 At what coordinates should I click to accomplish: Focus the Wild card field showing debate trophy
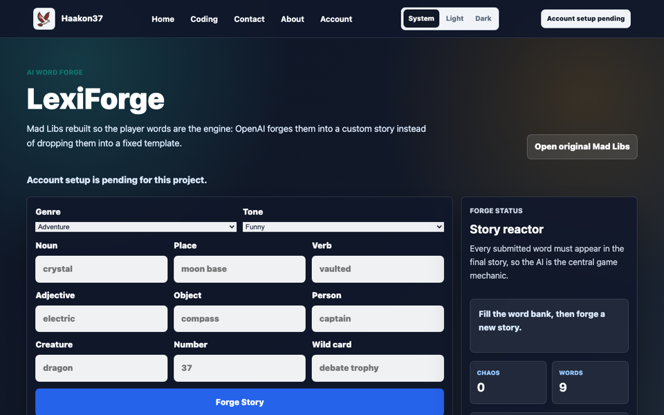tap(378, 368)
